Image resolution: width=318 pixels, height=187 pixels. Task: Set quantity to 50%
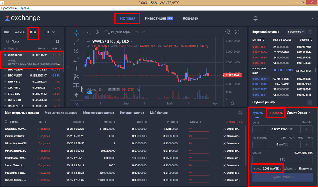[292, 138]
